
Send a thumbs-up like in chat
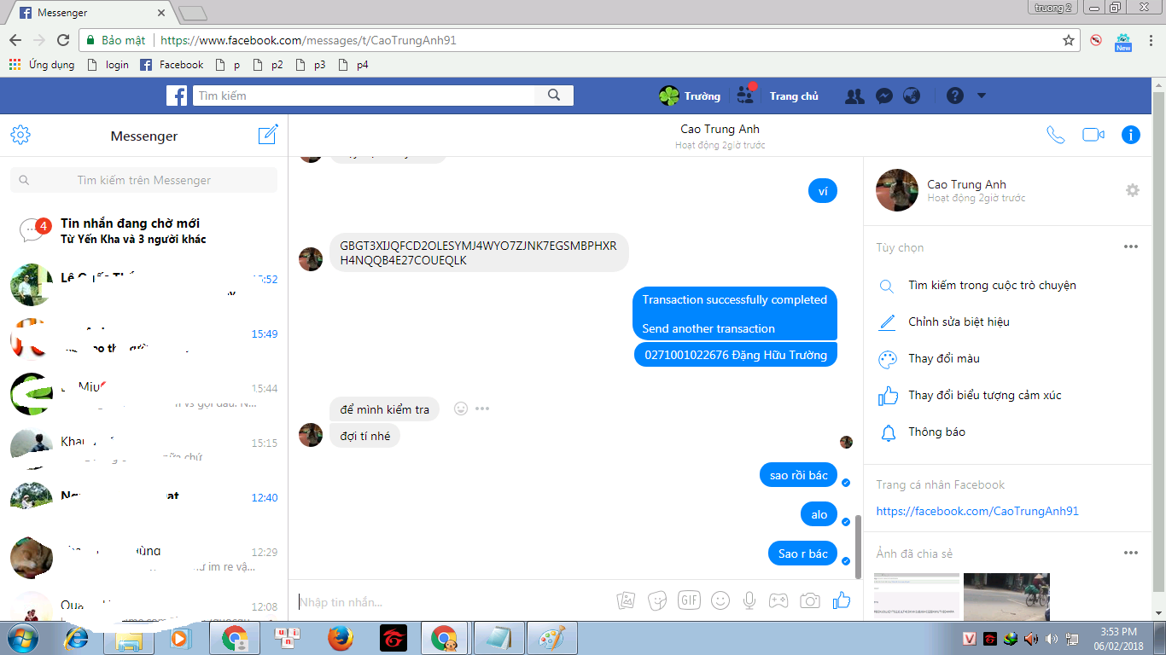pos(842,600)
